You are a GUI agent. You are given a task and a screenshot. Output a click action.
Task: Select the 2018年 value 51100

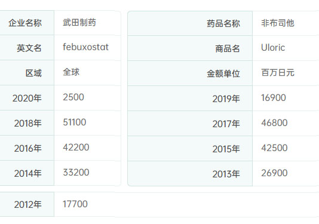click(x=75, y=122)
